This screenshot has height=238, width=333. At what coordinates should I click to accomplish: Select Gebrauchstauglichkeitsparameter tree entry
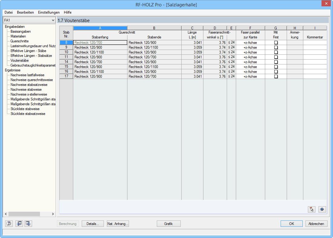coord(33,65)
